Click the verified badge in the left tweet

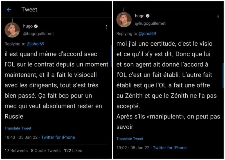click(36, 26)
